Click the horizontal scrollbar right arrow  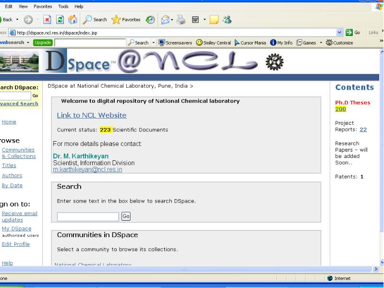pos(376,269)
